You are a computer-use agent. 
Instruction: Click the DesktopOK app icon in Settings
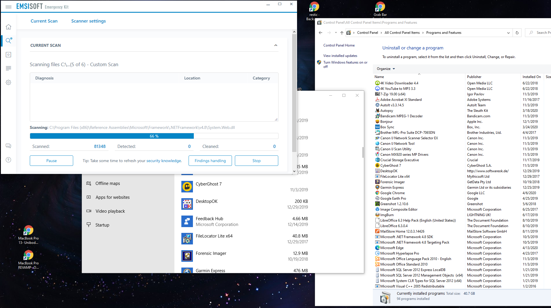[x=187, y=204]
